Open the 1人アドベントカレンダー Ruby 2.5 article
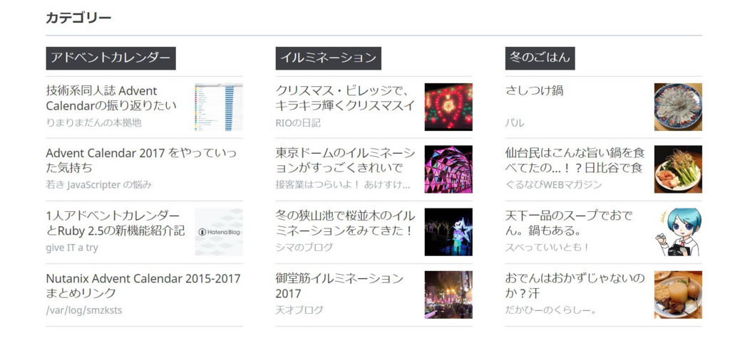730x355 pixels. 114,223
